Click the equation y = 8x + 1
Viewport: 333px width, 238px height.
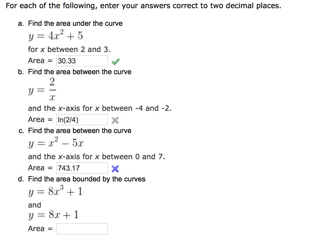click(x=52, y=214)
